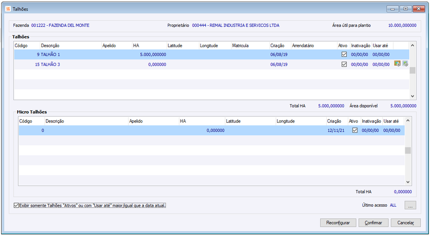Image resolution: width=430 pixels, height=235 pixels.
Task: Click 'Total HA' value 5.000,000000 under Talhões
Action: click(331, 106)
